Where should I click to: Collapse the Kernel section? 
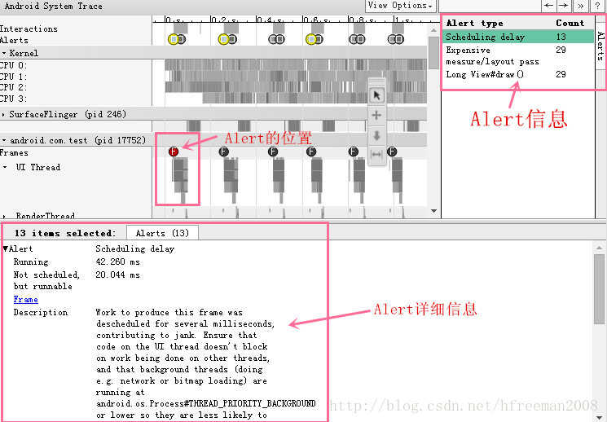(4, 53)
